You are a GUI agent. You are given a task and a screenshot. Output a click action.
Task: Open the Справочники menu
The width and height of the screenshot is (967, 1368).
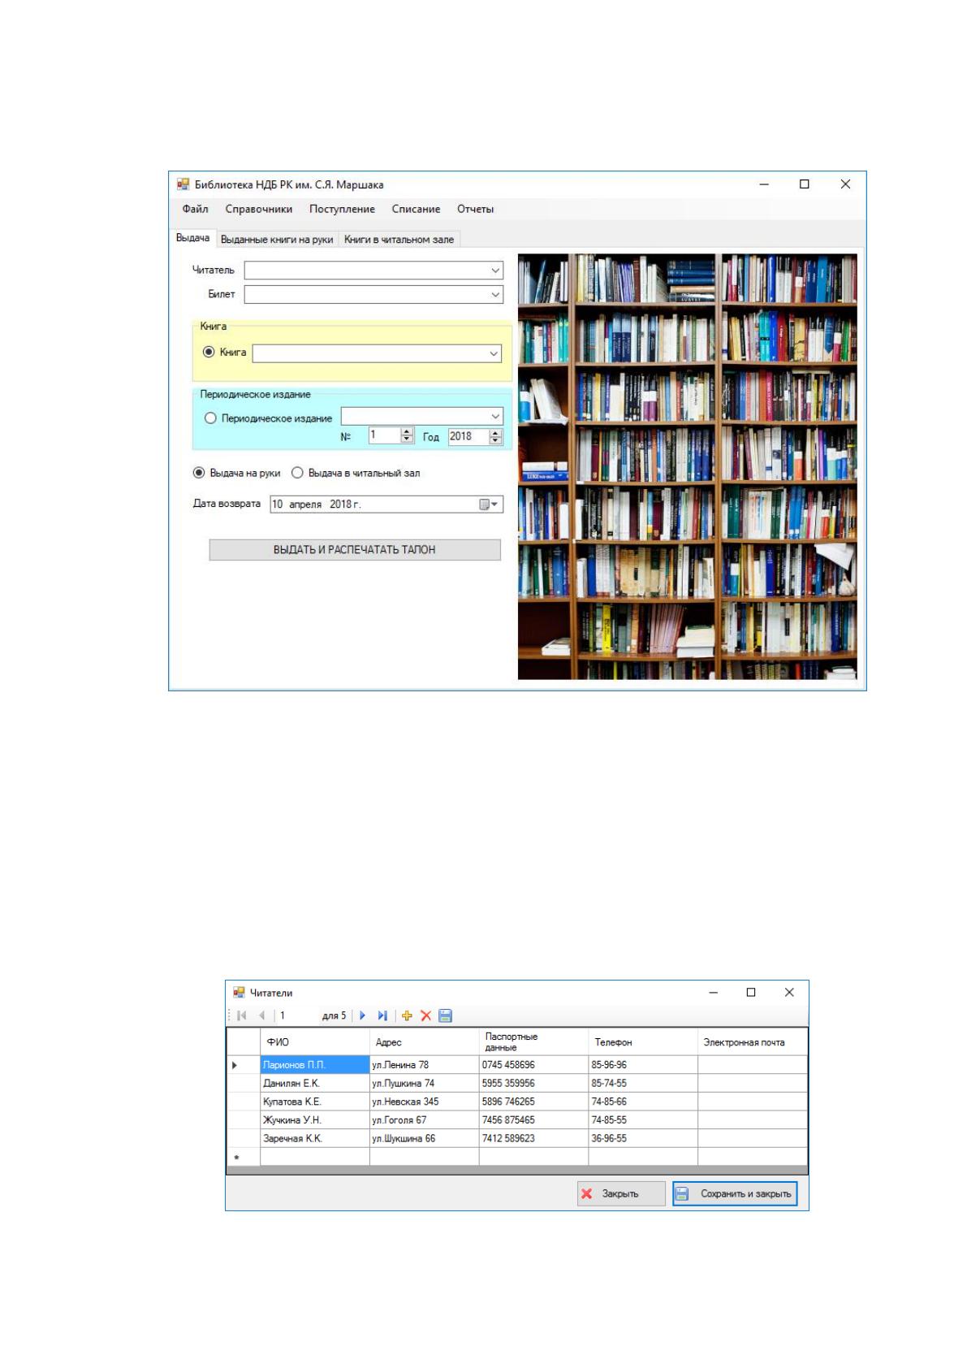tap(259, 209)
